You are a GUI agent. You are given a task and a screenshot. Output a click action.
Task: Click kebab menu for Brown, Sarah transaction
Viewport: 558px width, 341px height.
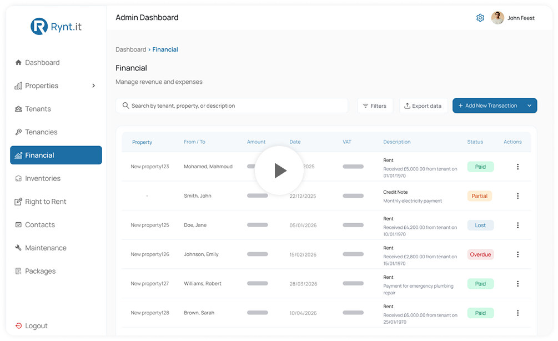click(x=517, y=313)
